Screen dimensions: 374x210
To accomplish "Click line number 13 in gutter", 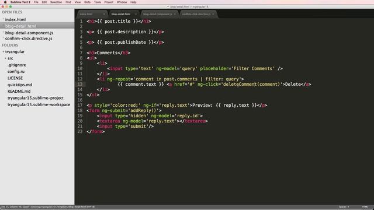I will tap(80, 84).
